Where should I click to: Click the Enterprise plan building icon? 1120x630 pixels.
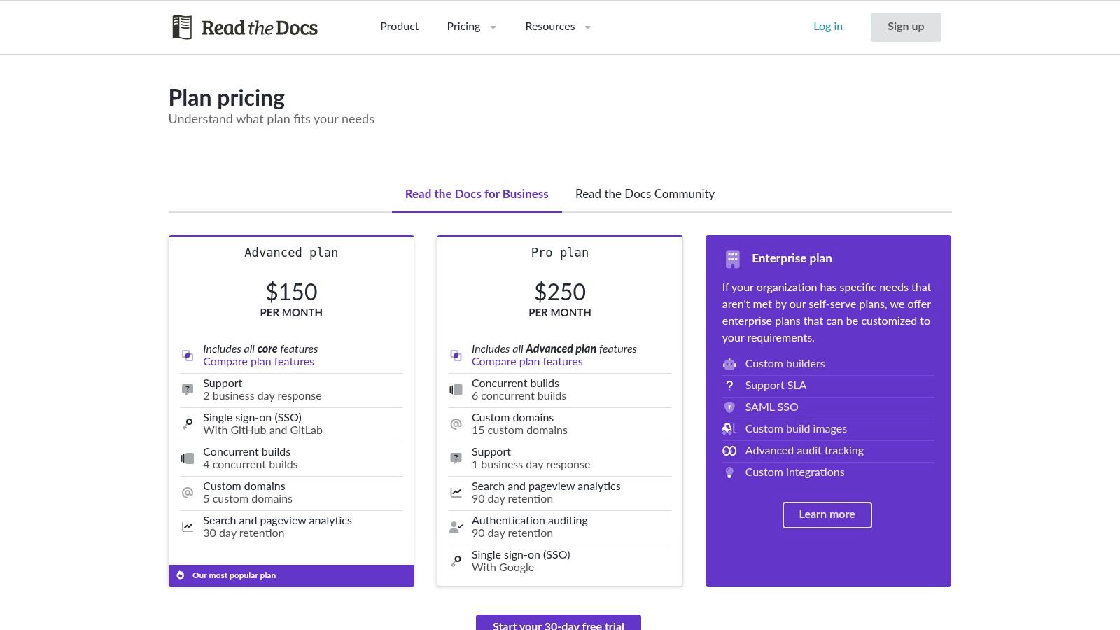pyautogui.click(x=732, y=259)
